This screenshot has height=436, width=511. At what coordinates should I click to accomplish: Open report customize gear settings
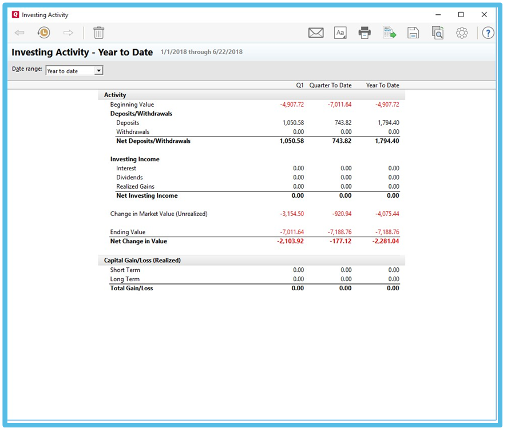click(462, 33)
